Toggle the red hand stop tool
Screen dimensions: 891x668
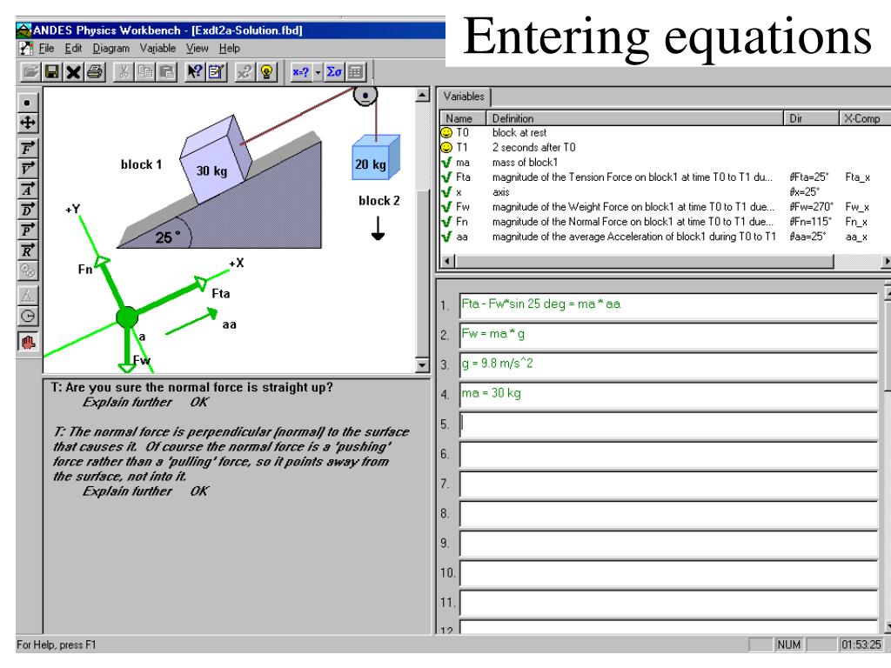[x=27, y=342]
